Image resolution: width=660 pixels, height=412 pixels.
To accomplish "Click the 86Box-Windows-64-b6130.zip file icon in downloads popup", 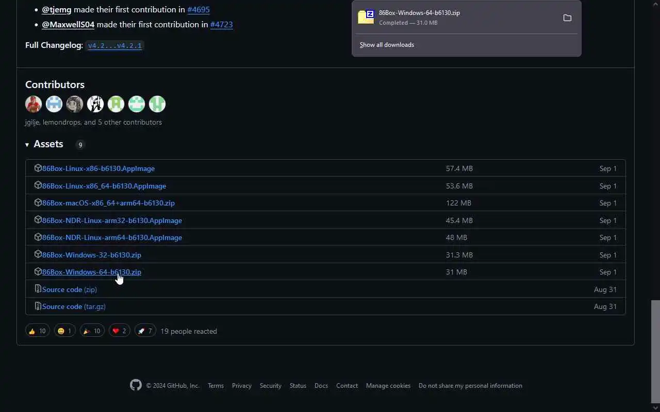I will (x=366, y=17).
